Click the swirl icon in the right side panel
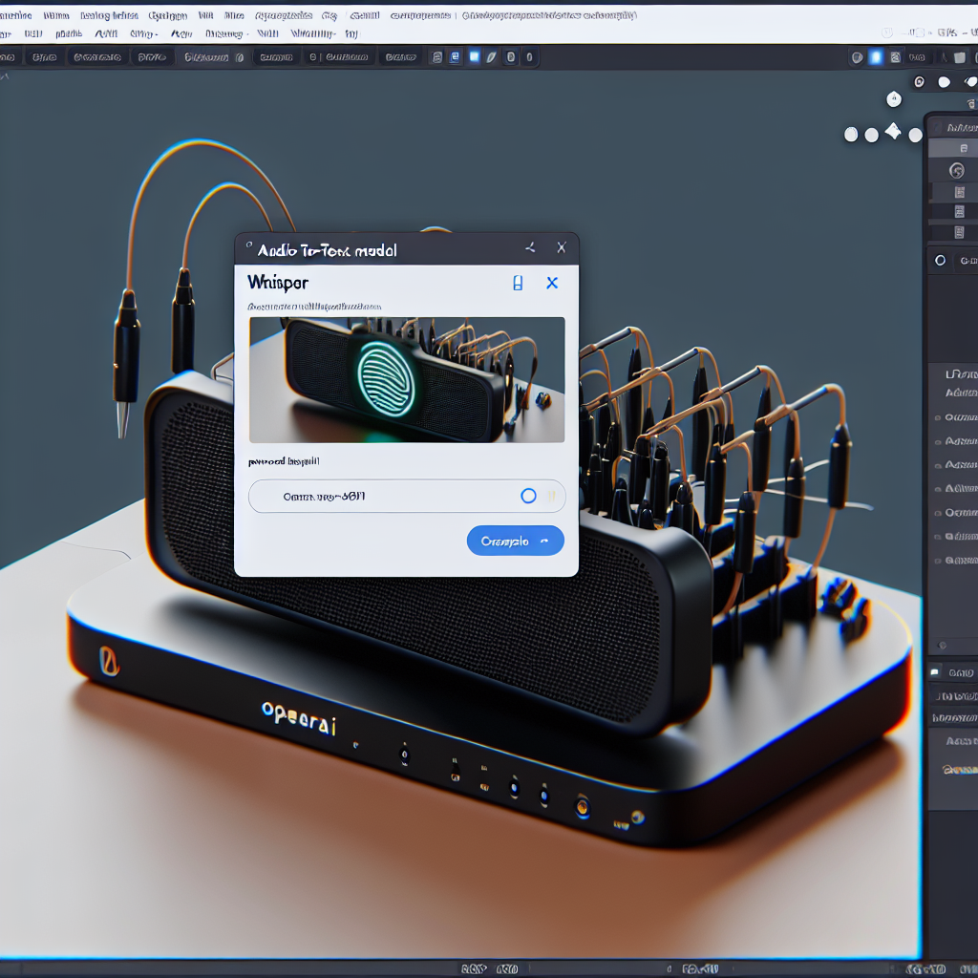 pos(956,170)
